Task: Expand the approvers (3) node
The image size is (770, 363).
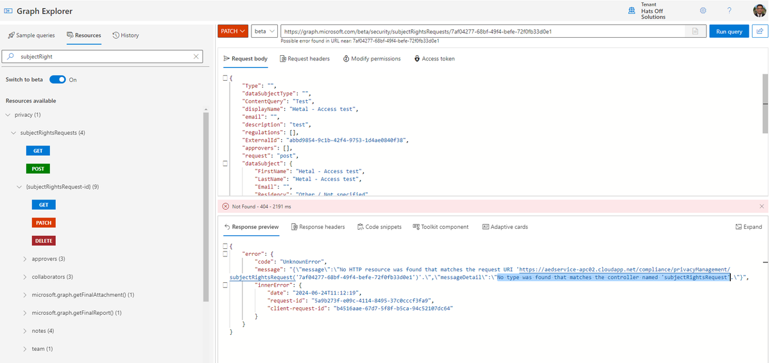Action: click(x=25, y=259)
